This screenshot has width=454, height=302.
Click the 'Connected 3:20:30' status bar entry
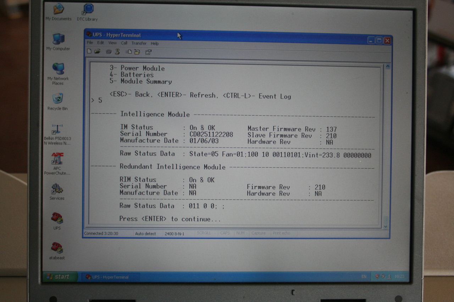click(101, 233)
